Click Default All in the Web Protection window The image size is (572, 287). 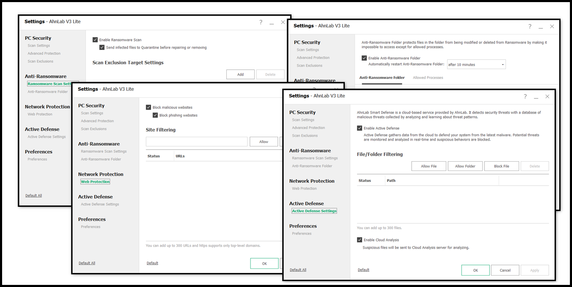click(x=87, y=263)
